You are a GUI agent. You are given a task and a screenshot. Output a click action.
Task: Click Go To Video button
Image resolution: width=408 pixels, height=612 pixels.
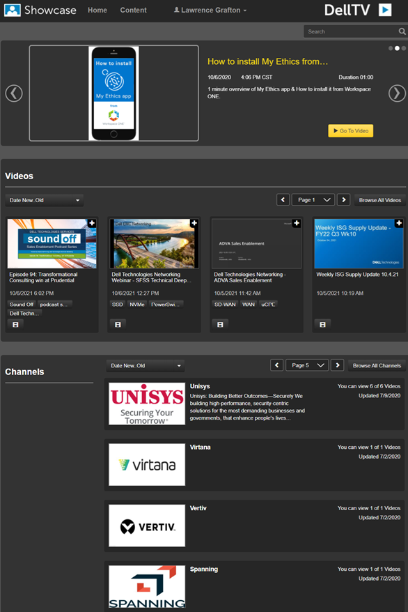tap(351, 131)
